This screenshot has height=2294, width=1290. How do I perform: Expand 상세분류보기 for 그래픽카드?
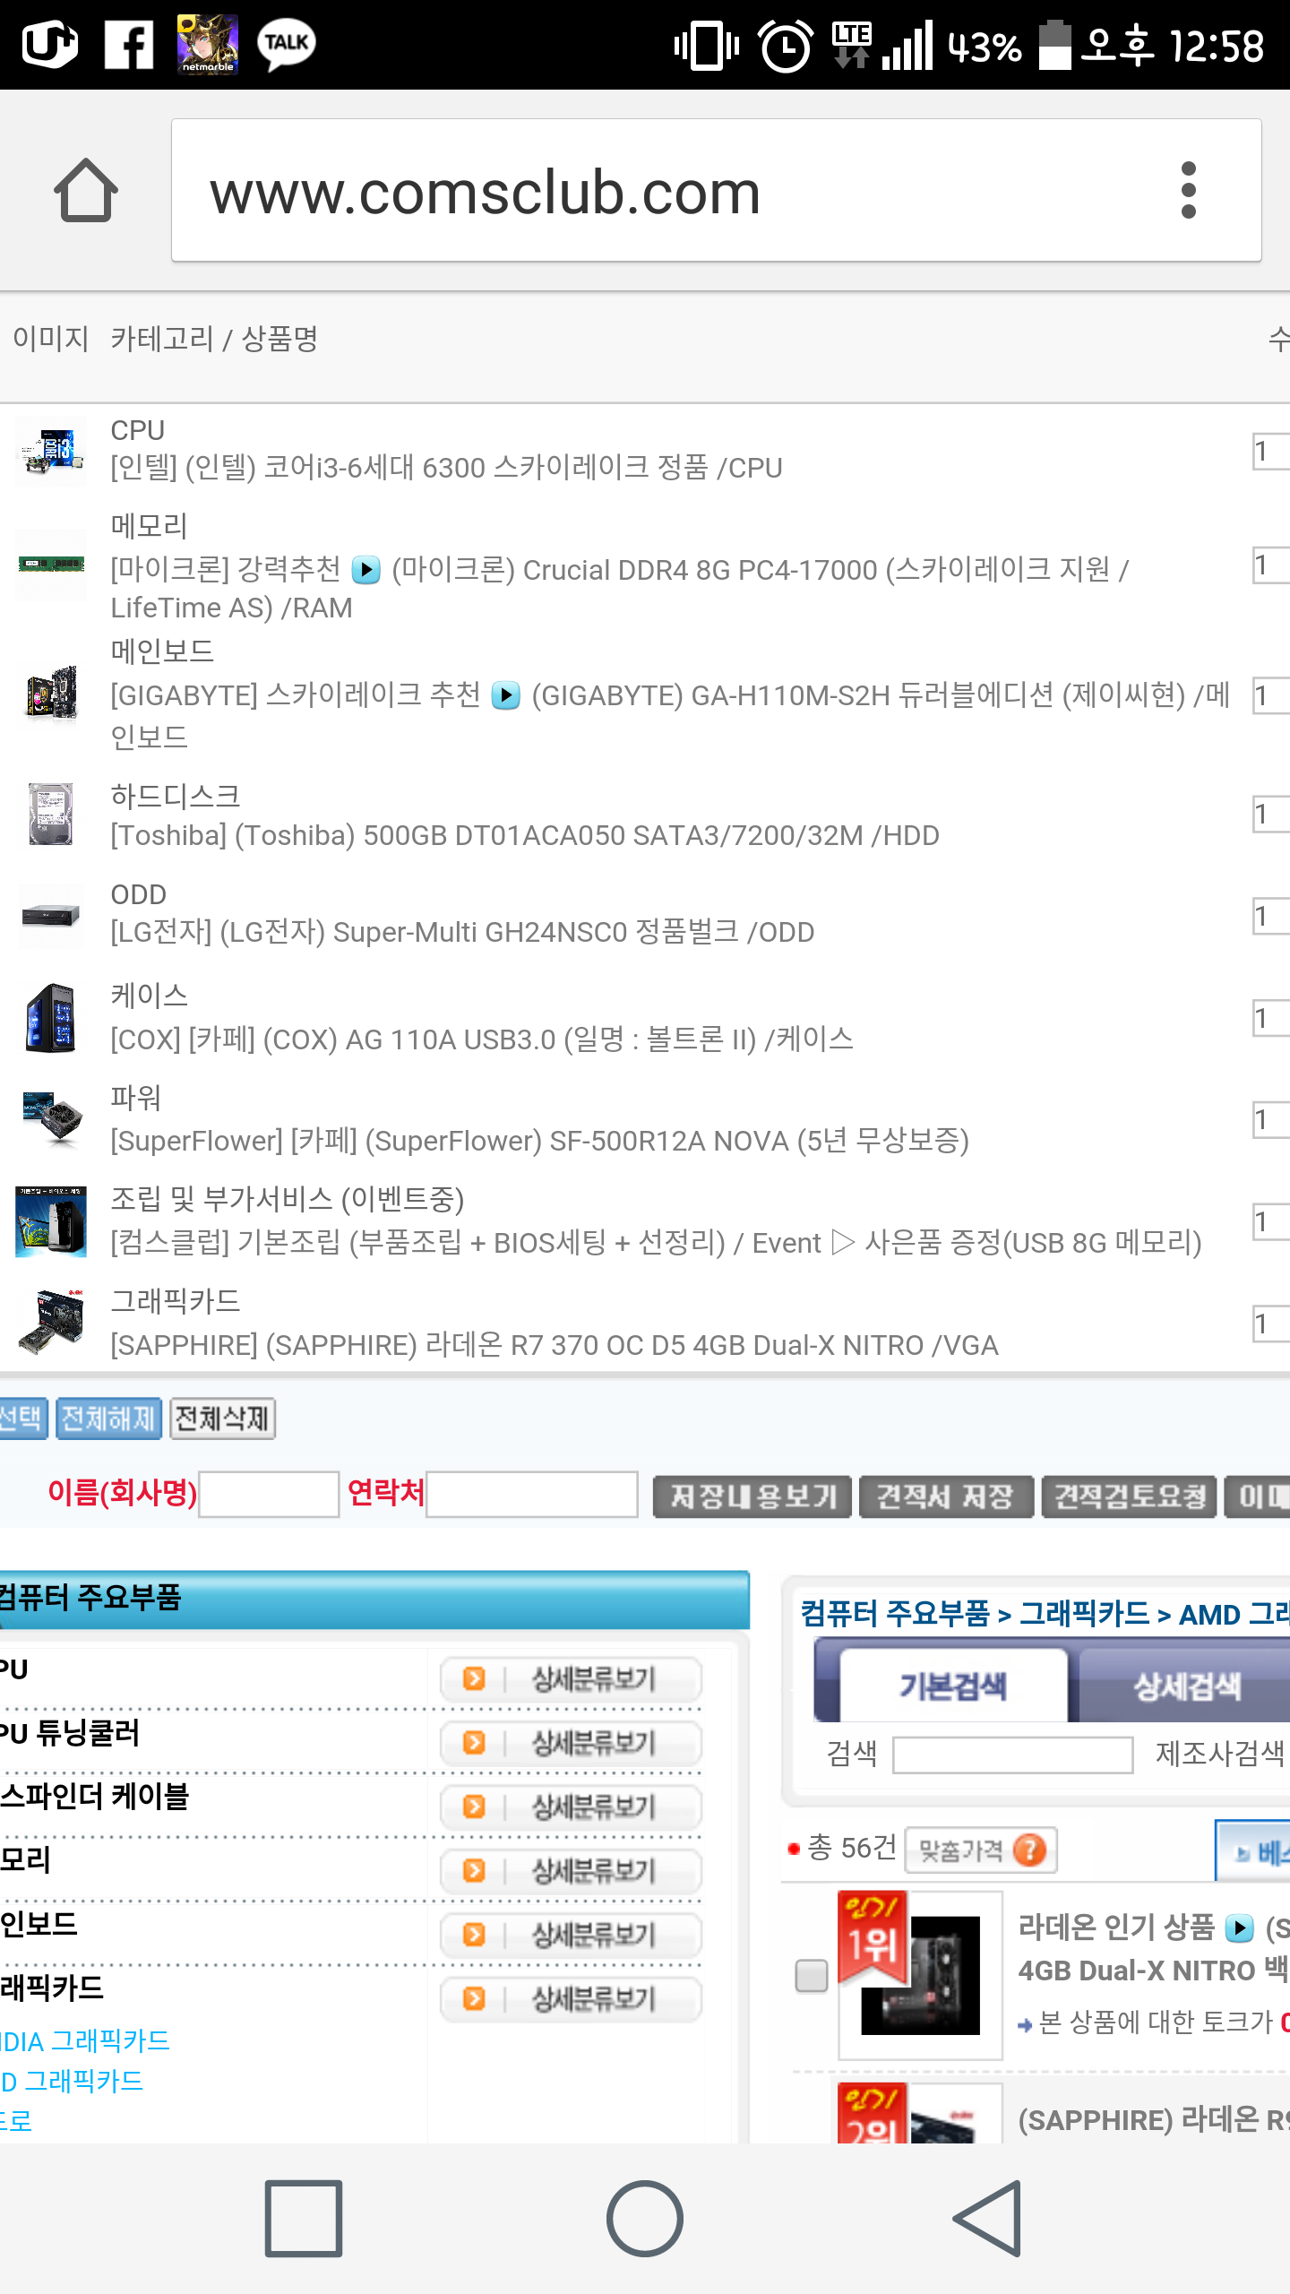pyautogui.click(x=571, y=1998)
